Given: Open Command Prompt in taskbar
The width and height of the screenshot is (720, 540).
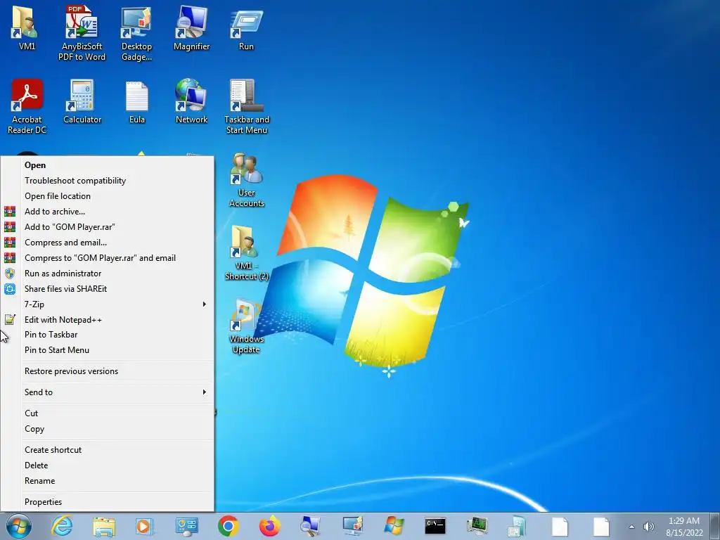Looking at the screenshot, I should (x=435, y=526).
